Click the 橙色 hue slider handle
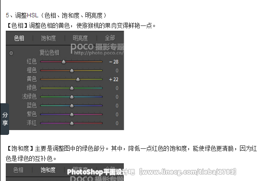This screenshot has height=181, width=263. (72, 71)
